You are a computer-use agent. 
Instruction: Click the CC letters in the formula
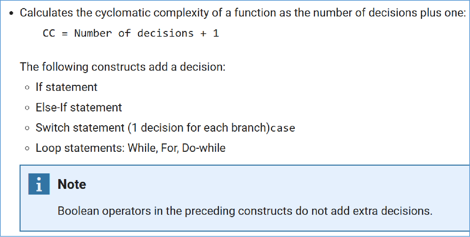tap(49, 33)
